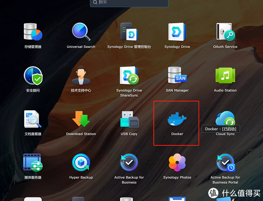Launch Universal Search
Screen dimensions: 263x201
pyautogui.click(x=81, y=32)
